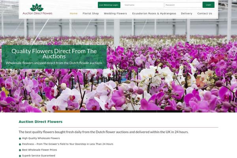Viewport: 237px width, 158px height.
Task: Open the Florist Shop menu
Action: click(91, 13)
